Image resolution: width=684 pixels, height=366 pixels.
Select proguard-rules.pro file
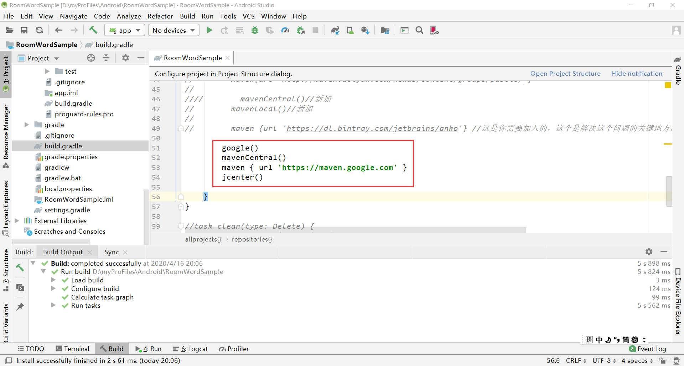[x=84, y=114]
